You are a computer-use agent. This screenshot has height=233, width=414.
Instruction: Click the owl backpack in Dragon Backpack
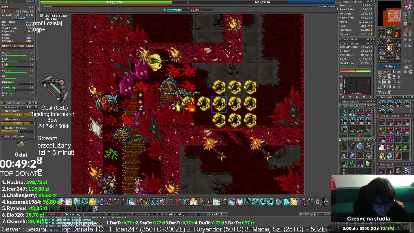coord(382,156)
